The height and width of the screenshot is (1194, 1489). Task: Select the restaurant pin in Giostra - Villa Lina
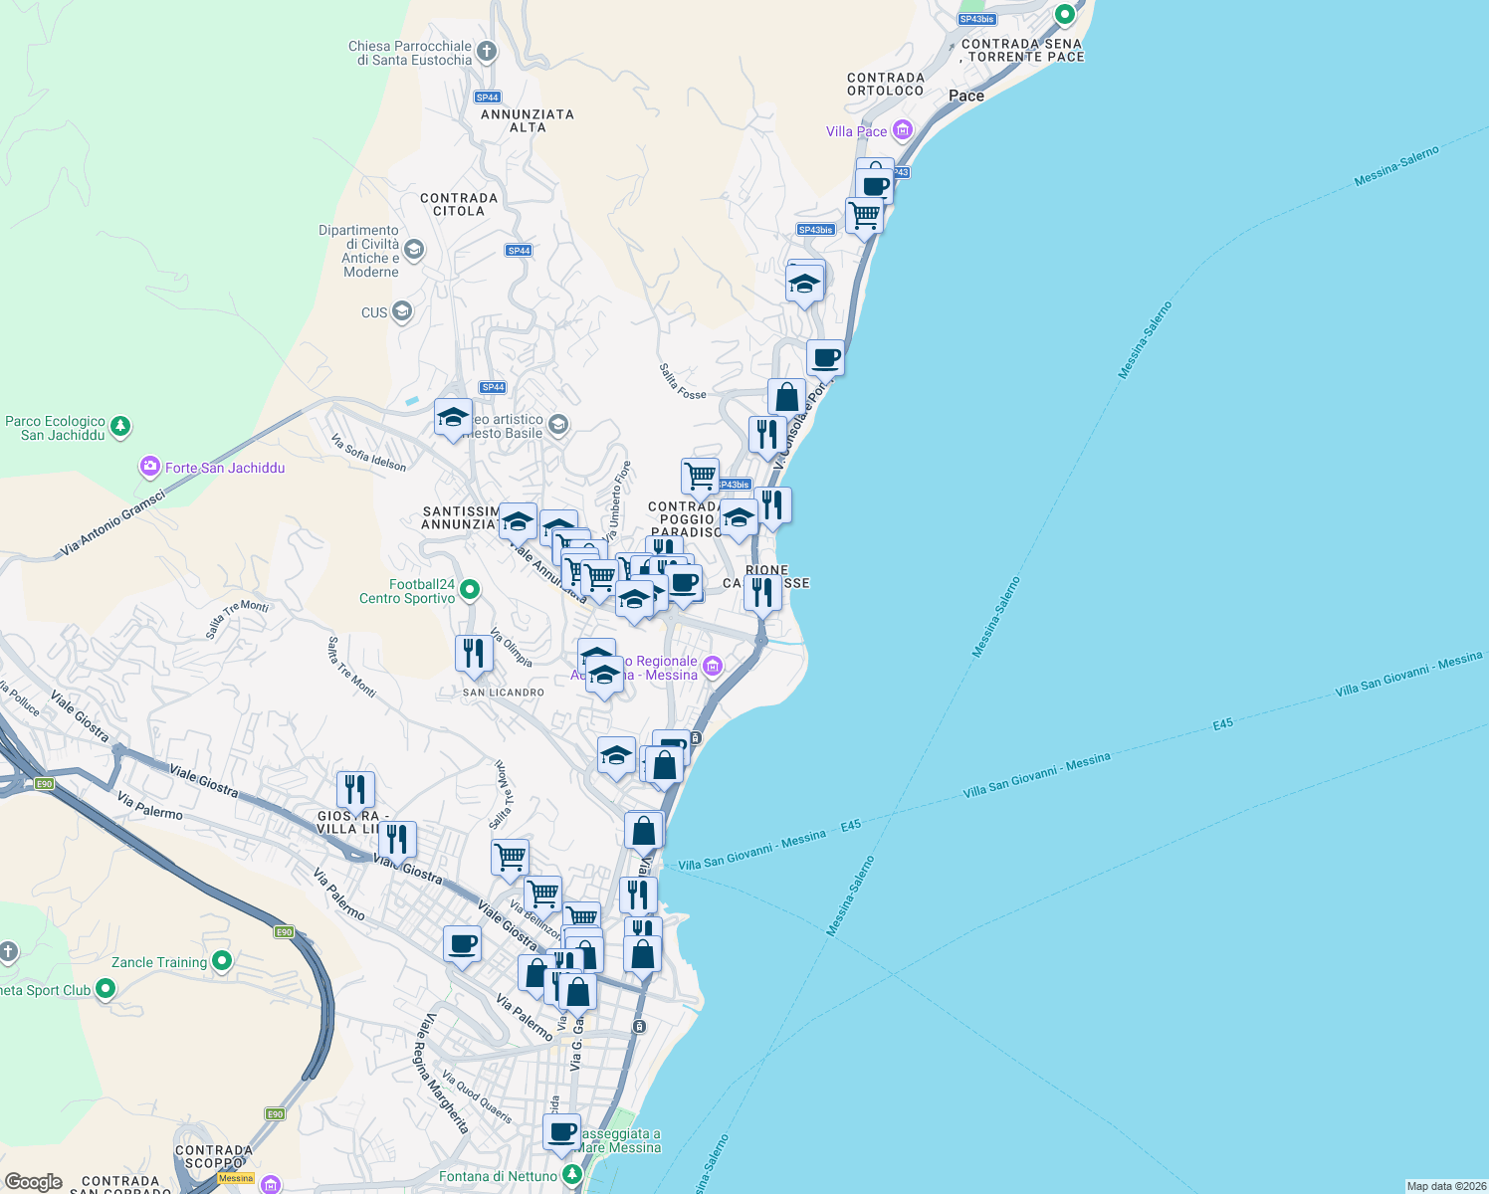coord(355,789)
